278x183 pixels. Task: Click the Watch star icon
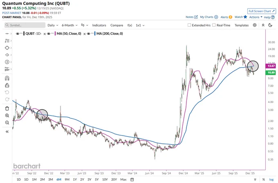click(x=245, y=17)
